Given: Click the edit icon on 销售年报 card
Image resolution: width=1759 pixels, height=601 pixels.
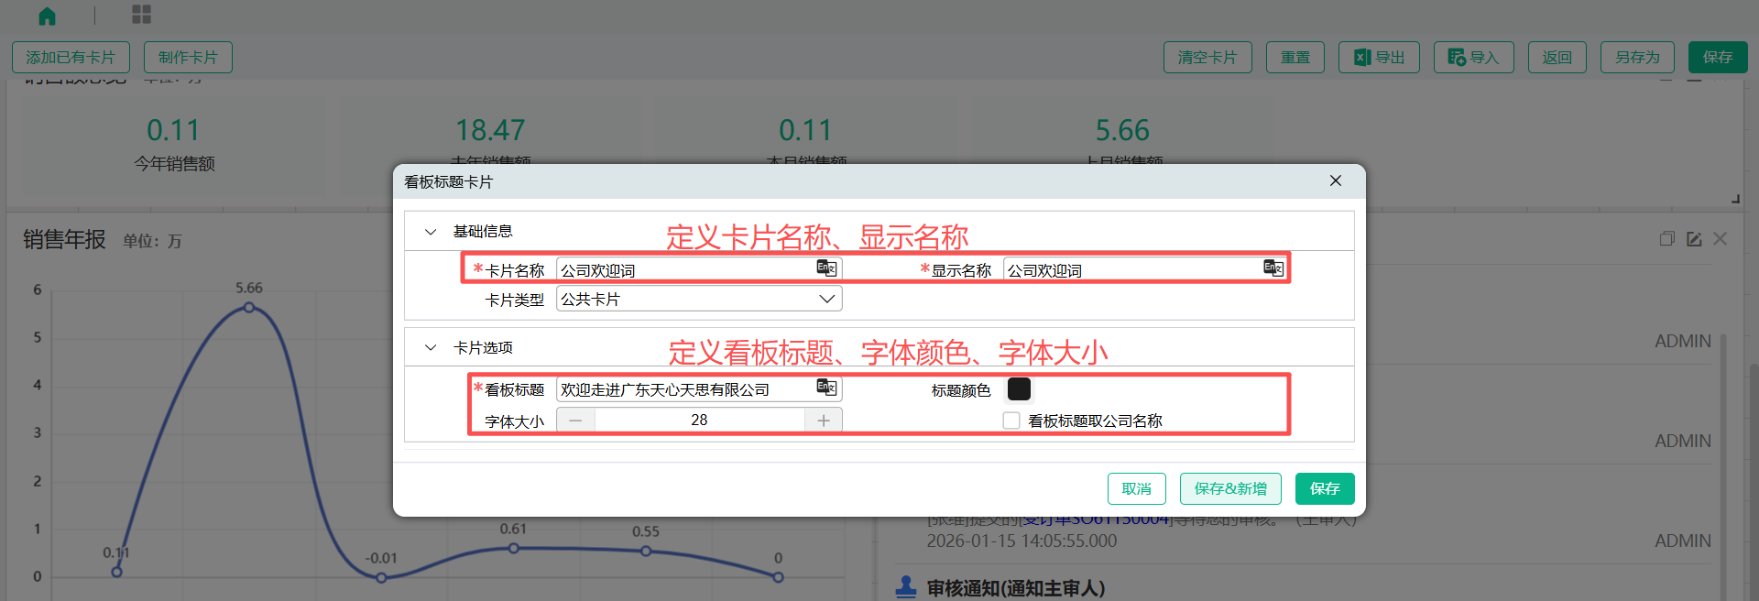Looking at the screenshot, I should point(1694,239).
